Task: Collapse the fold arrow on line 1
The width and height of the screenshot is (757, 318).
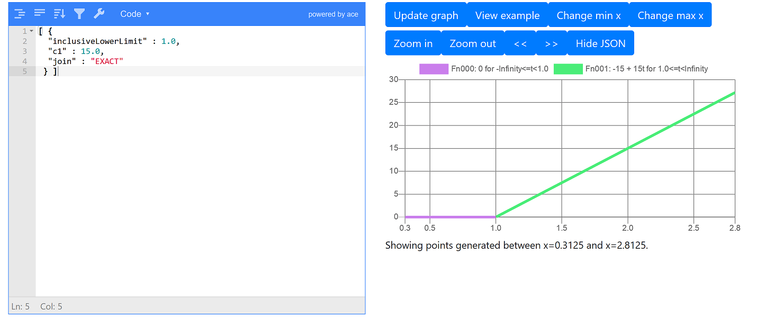Action: pyautogui.click(x=31, y=31)
